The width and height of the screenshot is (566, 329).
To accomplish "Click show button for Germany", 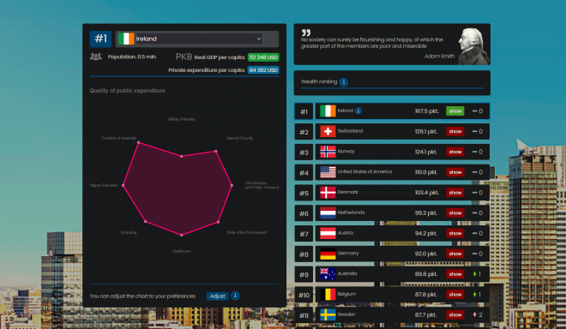I will [455, 254].
